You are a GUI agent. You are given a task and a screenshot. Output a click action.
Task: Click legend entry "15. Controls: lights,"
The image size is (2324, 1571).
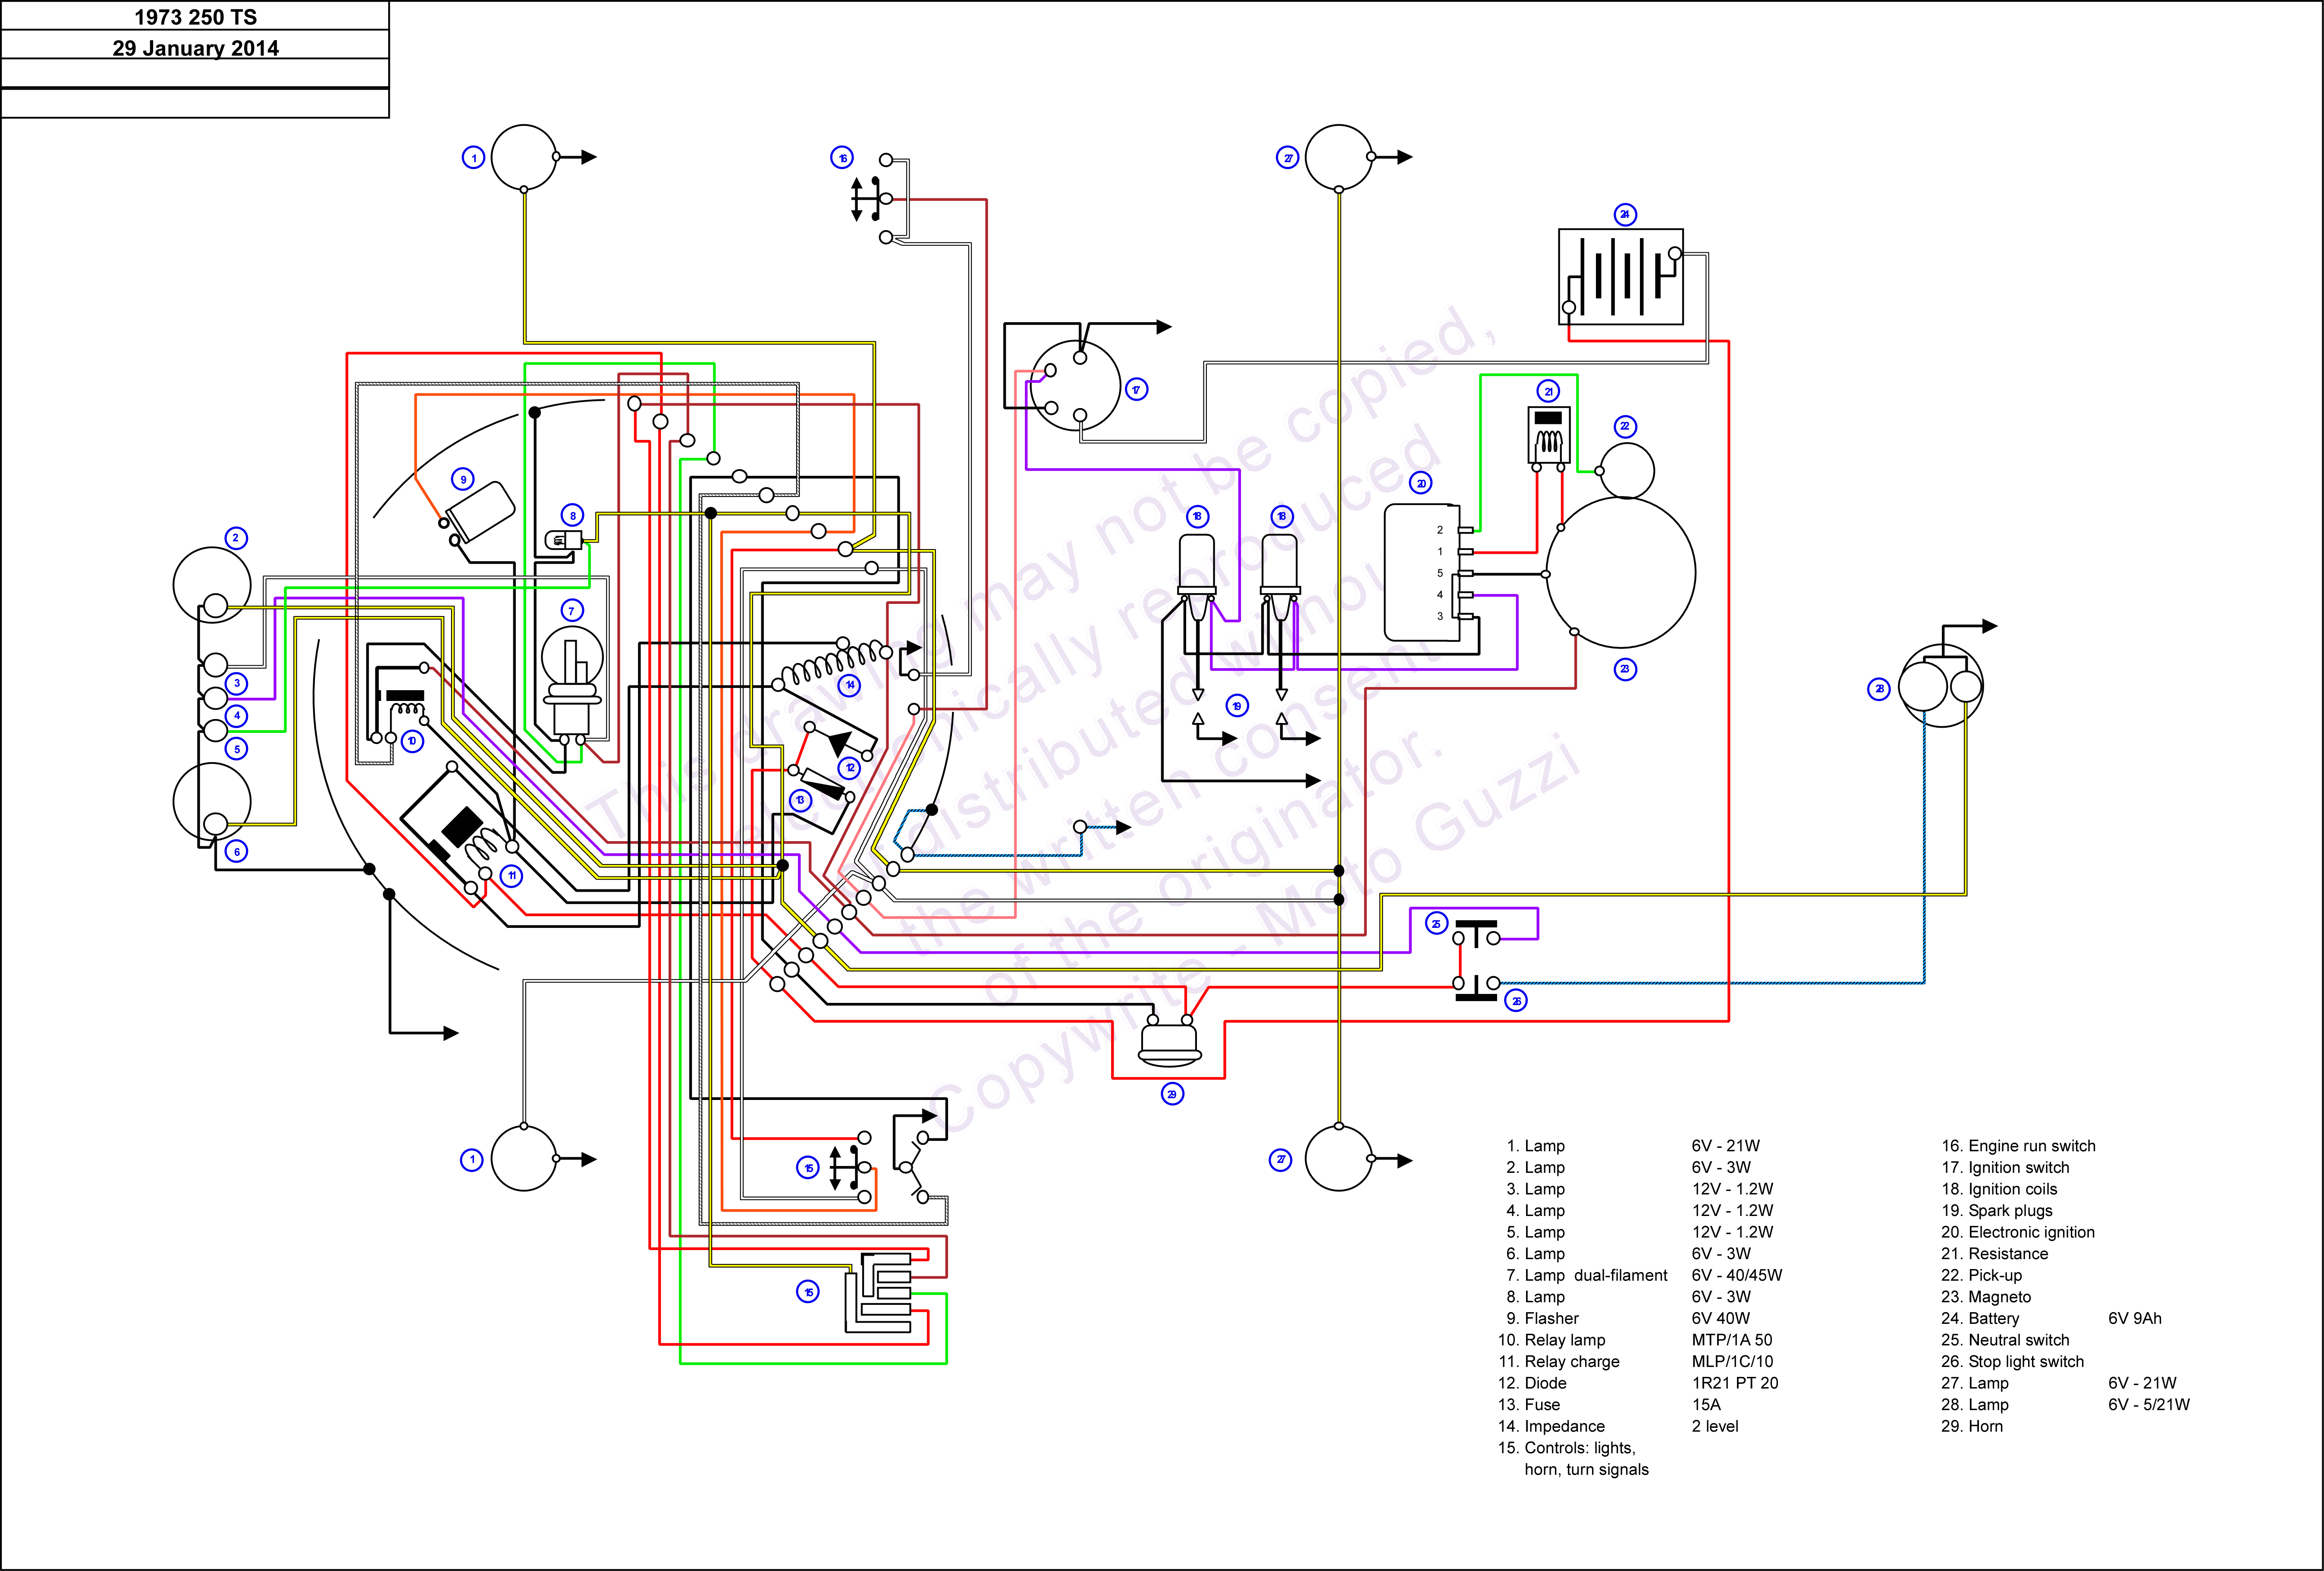[x=1567, y=1448]
